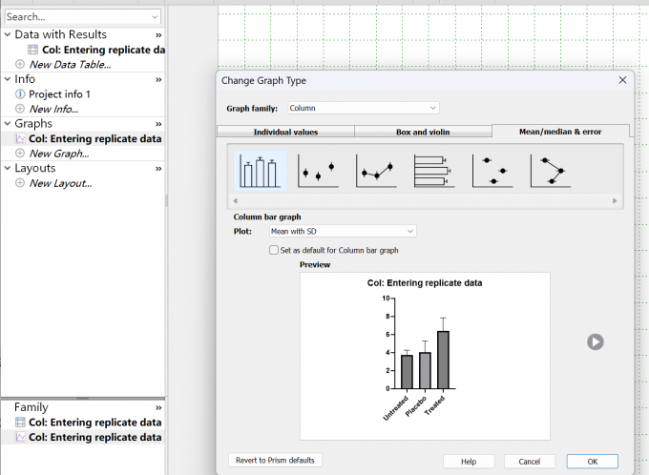The image size is (649, 475).
Task: Select Project info 1 in navigator
Action: coord(59,94)
